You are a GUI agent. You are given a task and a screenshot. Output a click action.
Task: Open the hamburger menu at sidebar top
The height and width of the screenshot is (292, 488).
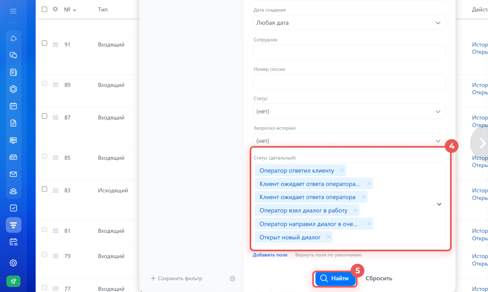13,11
